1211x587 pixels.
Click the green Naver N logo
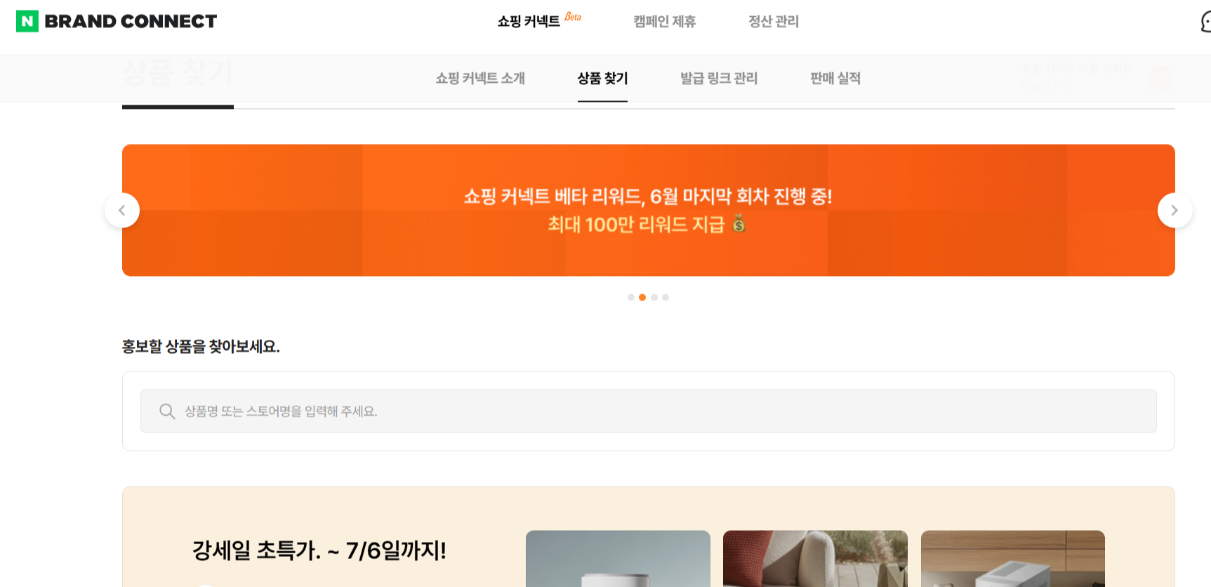27,21
